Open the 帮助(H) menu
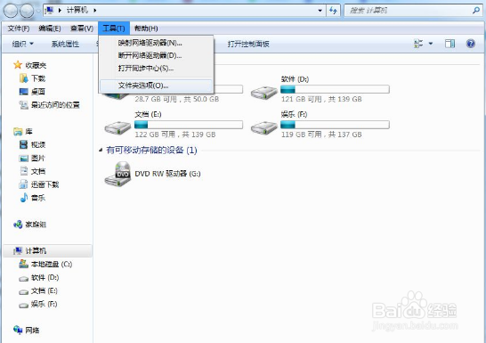Screen dimensions: 486x343 click(x=146, y=29)
